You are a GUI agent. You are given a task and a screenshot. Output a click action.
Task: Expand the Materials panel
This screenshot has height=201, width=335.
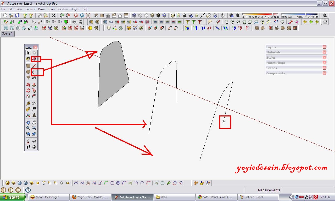coord(288,52)
